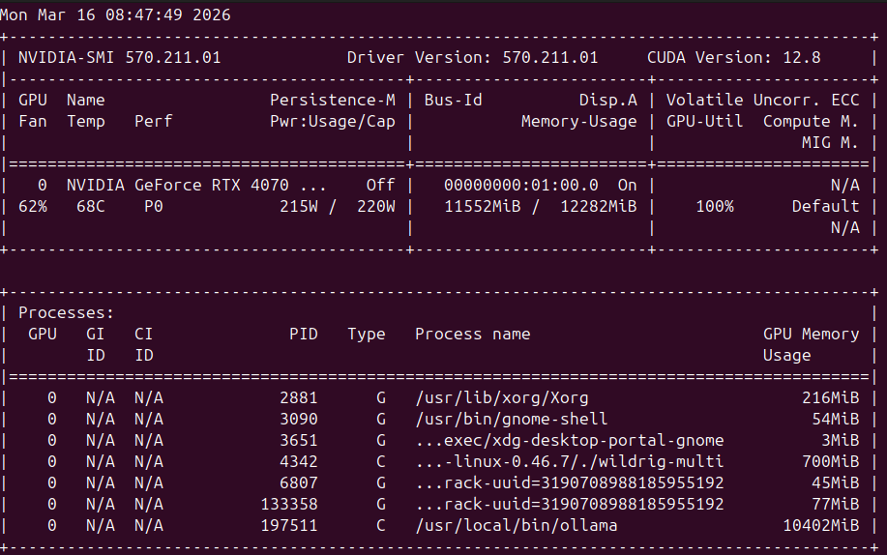Click PID 6807
The height and width of the screenshot is (555, 887).
click(299, 483)
